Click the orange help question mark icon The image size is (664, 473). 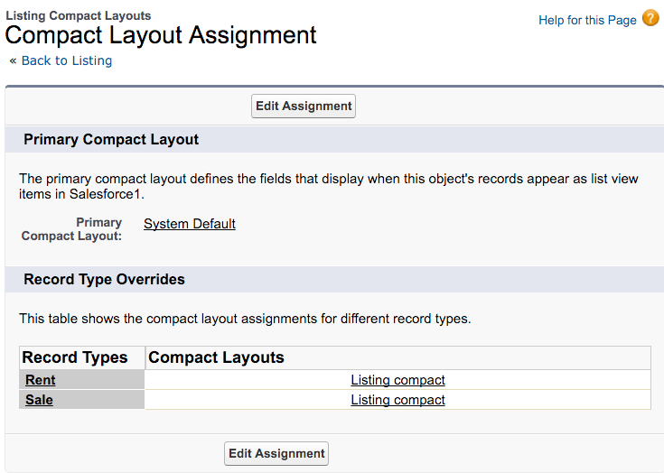coord(650,18)
